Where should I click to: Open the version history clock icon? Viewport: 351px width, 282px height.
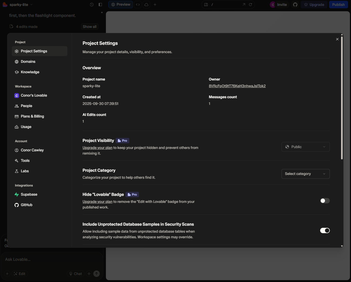tap(91, 5)
